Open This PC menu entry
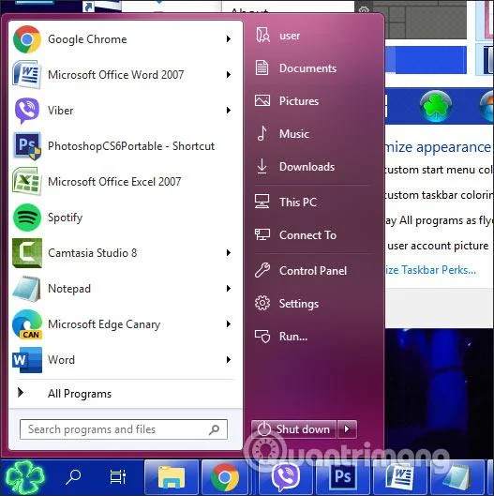Image resolution: width=494 pixels, height=496 pixels. 297,202
